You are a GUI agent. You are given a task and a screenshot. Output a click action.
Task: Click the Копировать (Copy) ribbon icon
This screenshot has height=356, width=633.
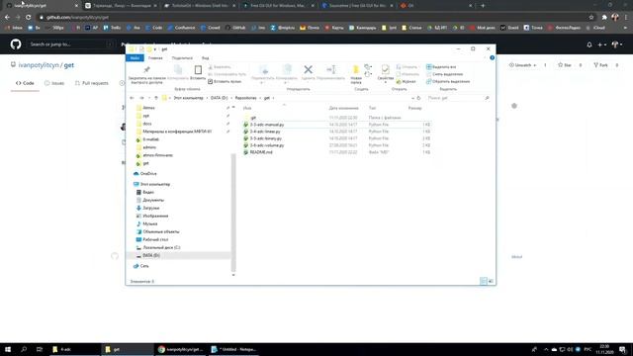pyautogui.click(x=178, y=72)
